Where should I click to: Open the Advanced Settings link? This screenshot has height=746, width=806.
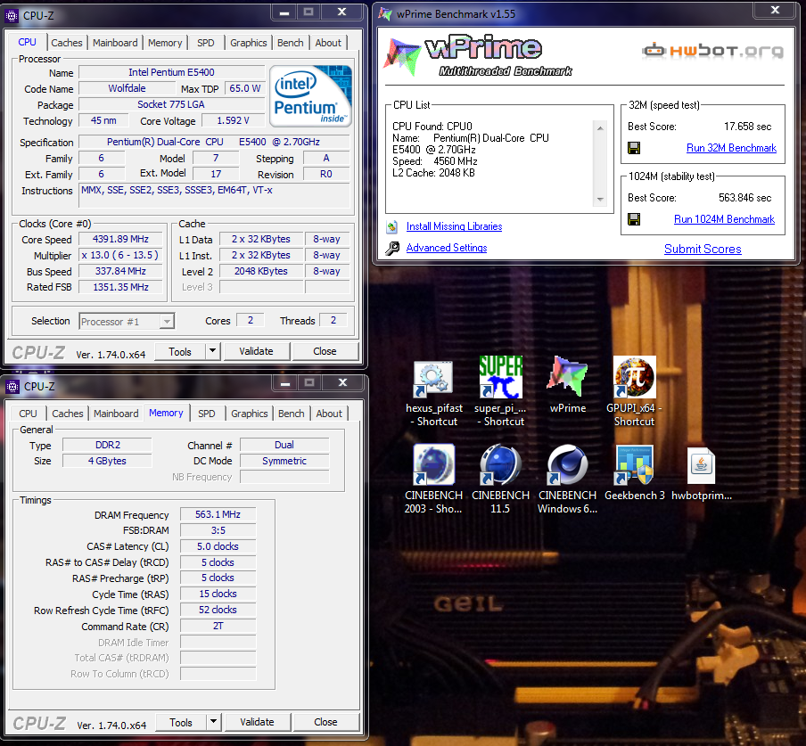pos(447,248)
